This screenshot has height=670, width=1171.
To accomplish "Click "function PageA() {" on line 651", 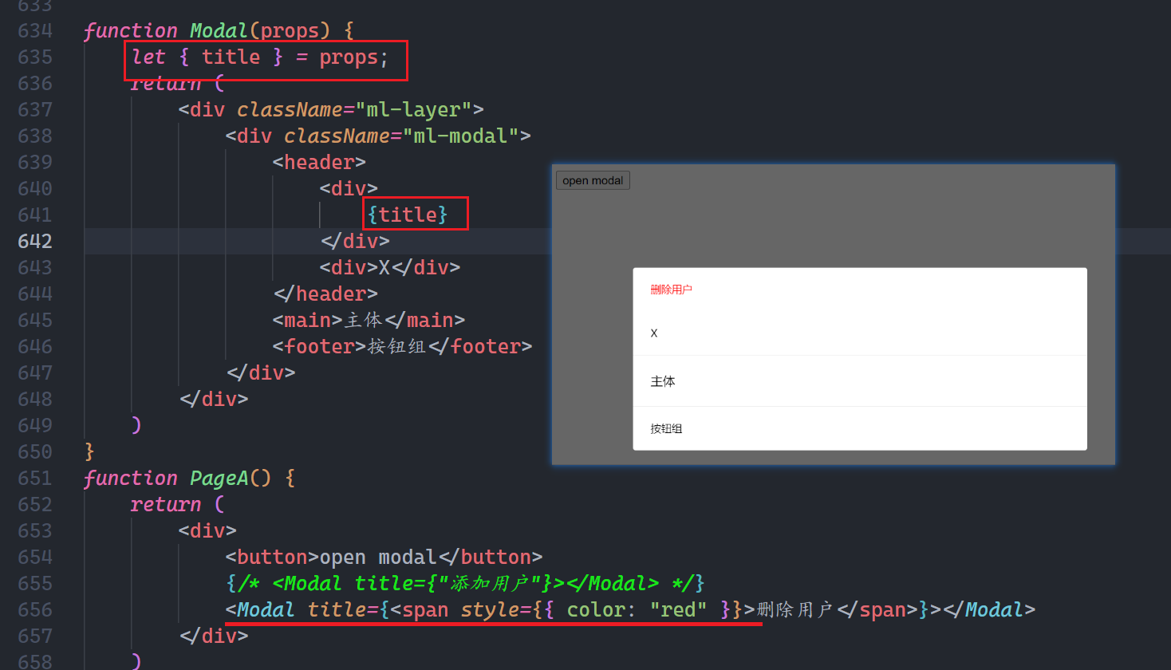I will 190,478.
